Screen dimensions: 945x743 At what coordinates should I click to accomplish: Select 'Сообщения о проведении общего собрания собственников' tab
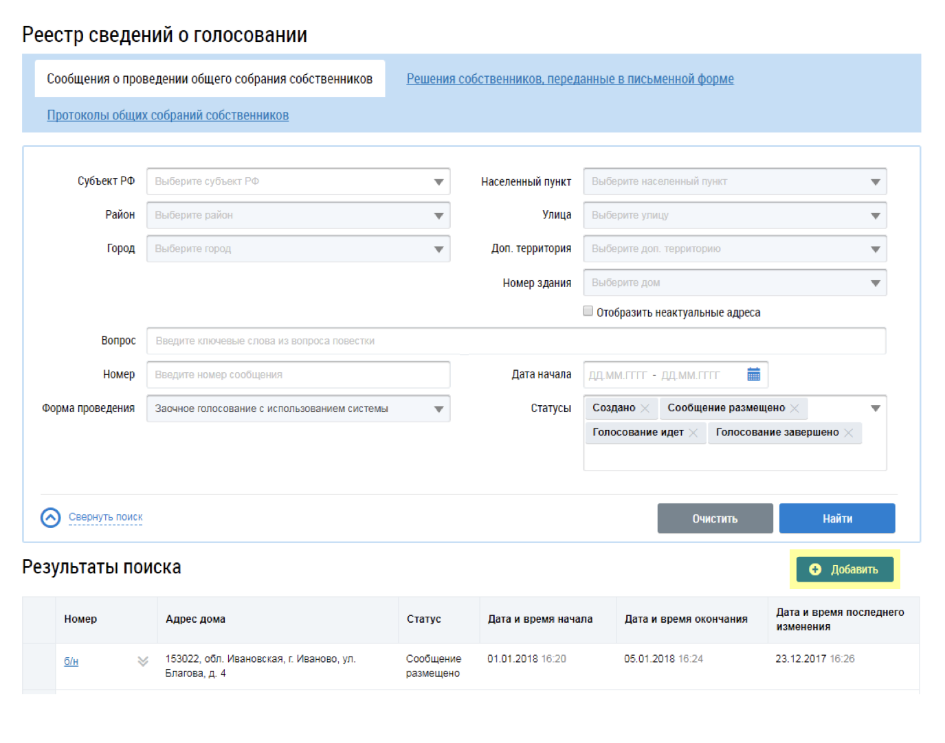210,79
